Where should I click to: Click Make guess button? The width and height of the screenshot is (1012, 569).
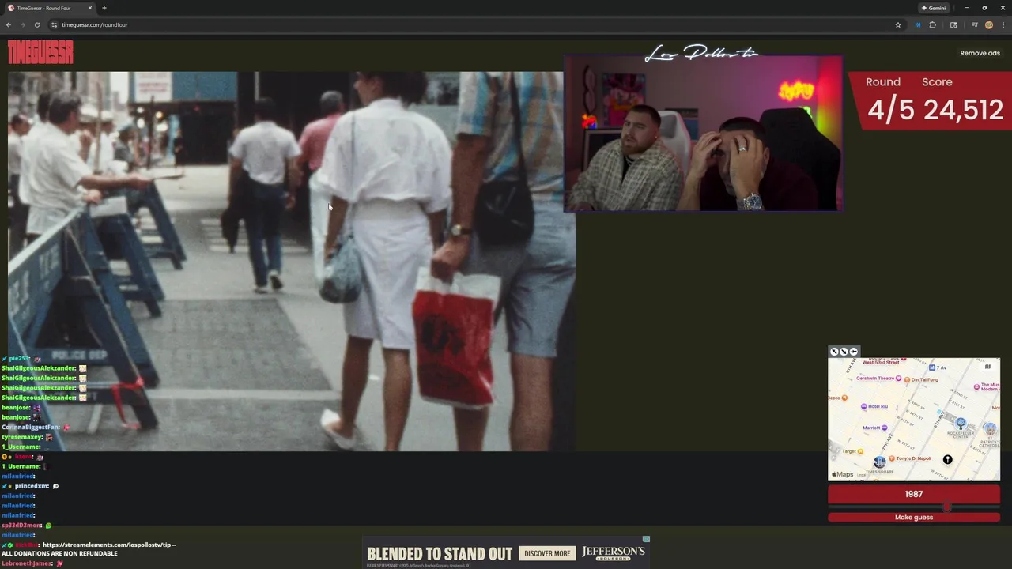pos(914,517)
